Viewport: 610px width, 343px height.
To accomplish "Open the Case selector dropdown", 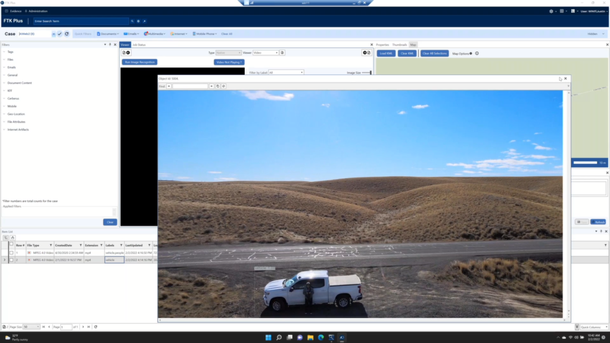I will [53, 34].
